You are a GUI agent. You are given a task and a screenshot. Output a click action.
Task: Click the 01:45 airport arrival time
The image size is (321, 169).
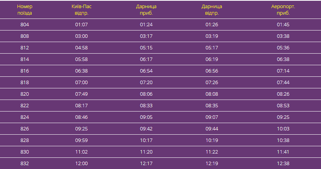[x=283, y=25]
